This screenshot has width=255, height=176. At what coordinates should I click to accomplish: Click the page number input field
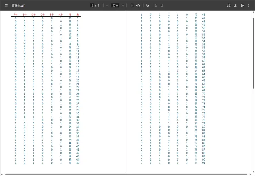(92, 5)
